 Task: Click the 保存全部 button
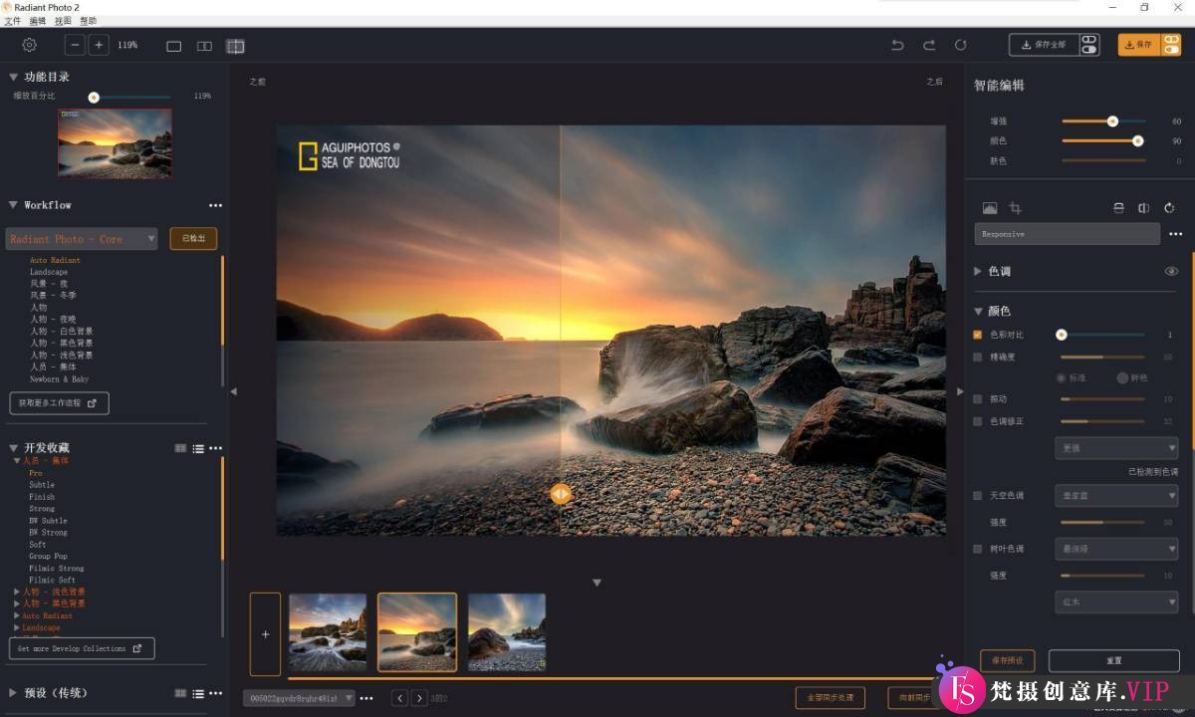pyautogui.click(x=1045, y=45)
